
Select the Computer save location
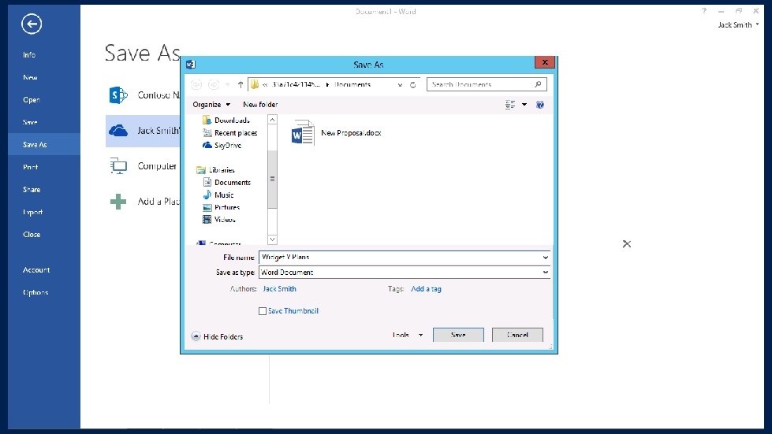tap(144, 166)
